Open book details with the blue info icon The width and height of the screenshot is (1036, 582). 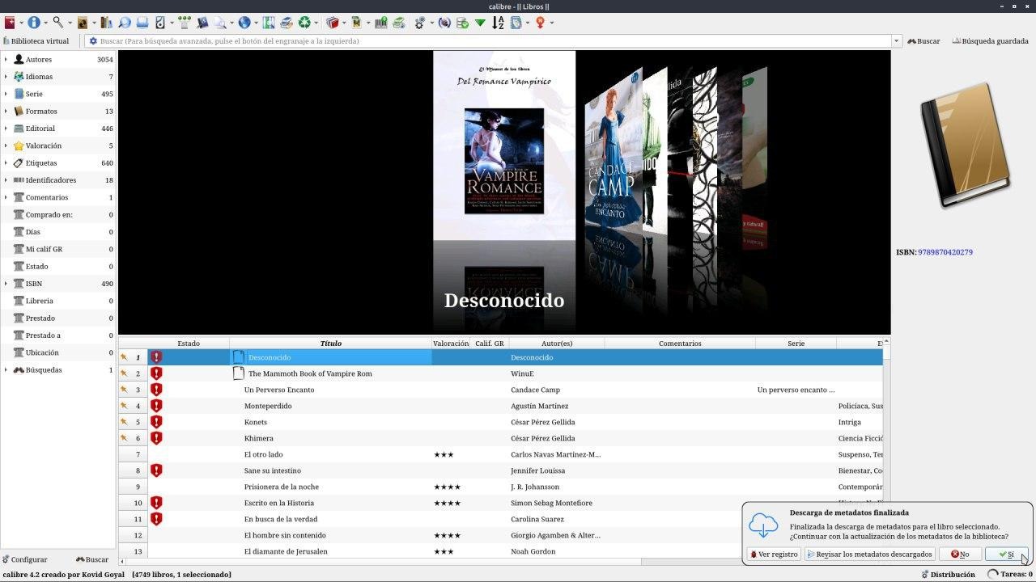[34, 23]
